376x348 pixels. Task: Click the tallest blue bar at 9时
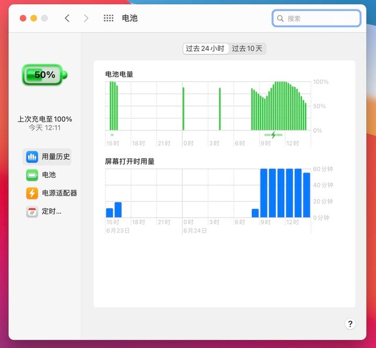[264, 193]
